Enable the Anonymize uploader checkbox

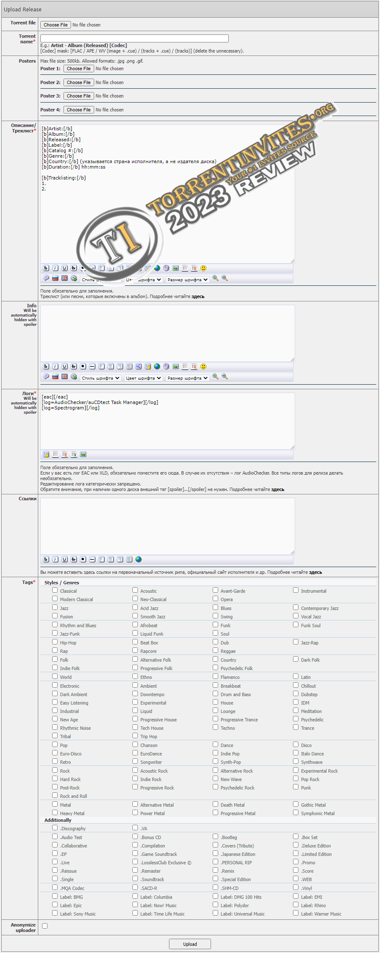point(45,926)
